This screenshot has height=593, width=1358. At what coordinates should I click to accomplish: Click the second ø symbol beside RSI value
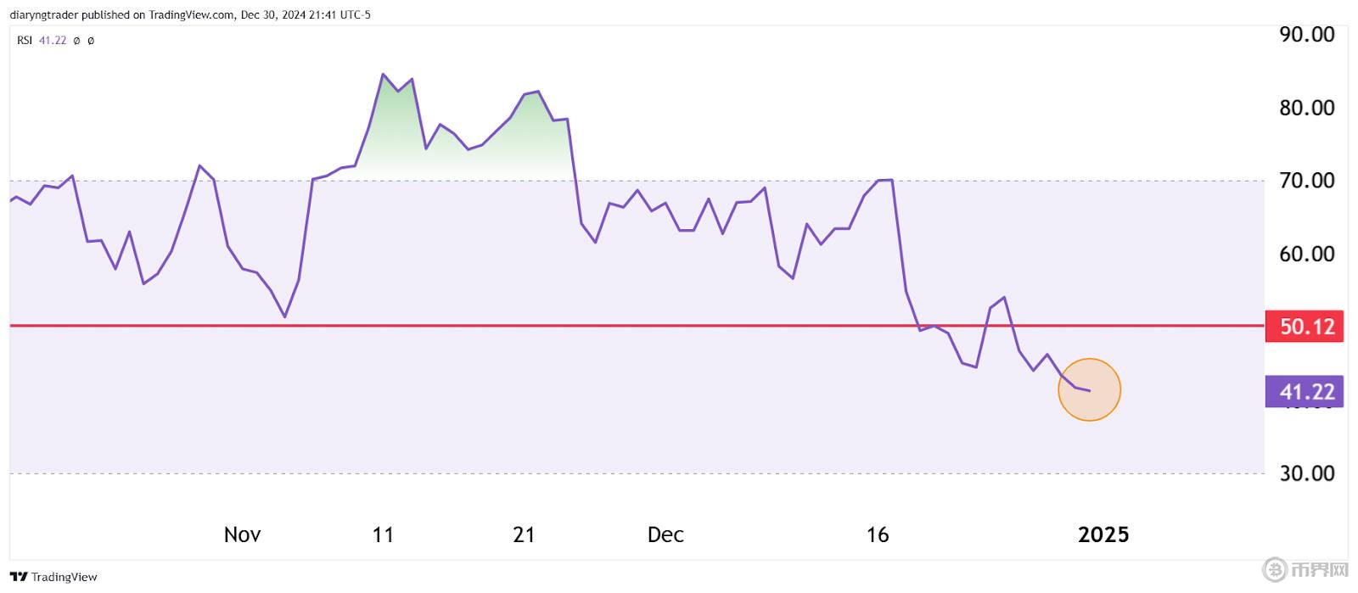[x=91, y=41]
